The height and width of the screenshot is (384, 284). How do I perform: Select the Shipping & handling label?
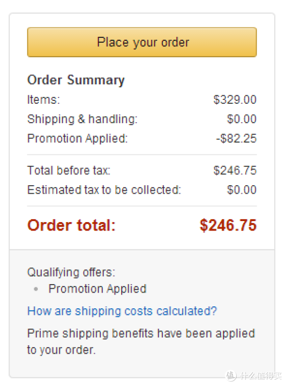tap(82, 119)
